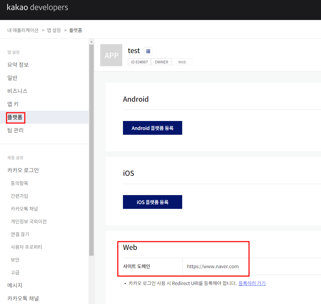Screen dimensions: 321x304
Task: Open the app list icon next to test
Action: 148,51
